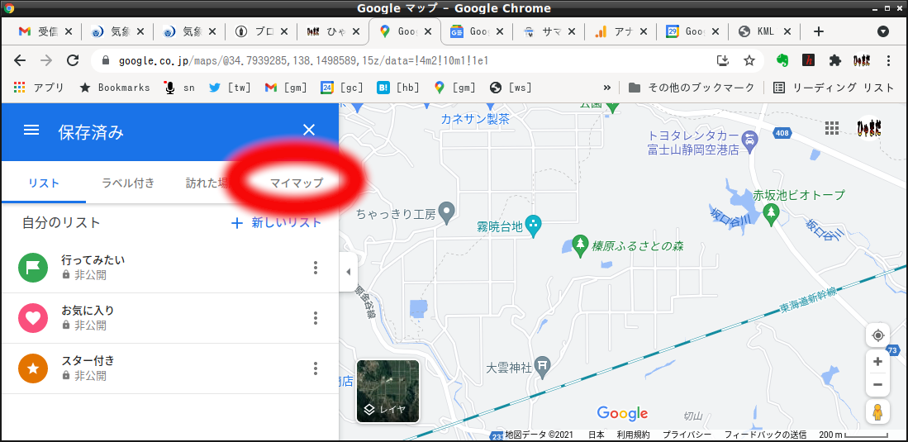
Task: Open the hamburger menu in Saved panel
Action: (31, 131)
